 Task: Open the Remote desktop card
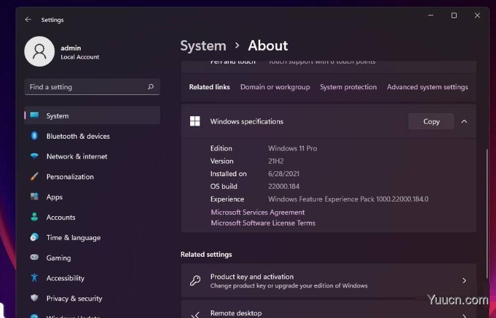(328, 309)
